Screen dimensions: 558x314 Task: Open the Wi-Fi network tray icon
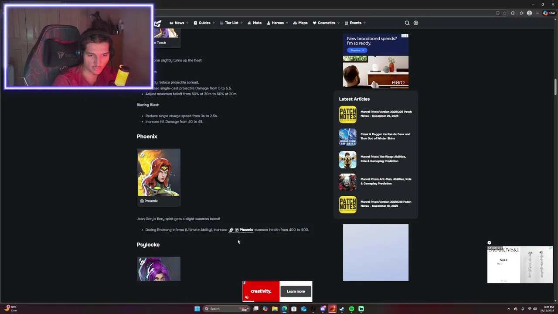pos(529,309)
